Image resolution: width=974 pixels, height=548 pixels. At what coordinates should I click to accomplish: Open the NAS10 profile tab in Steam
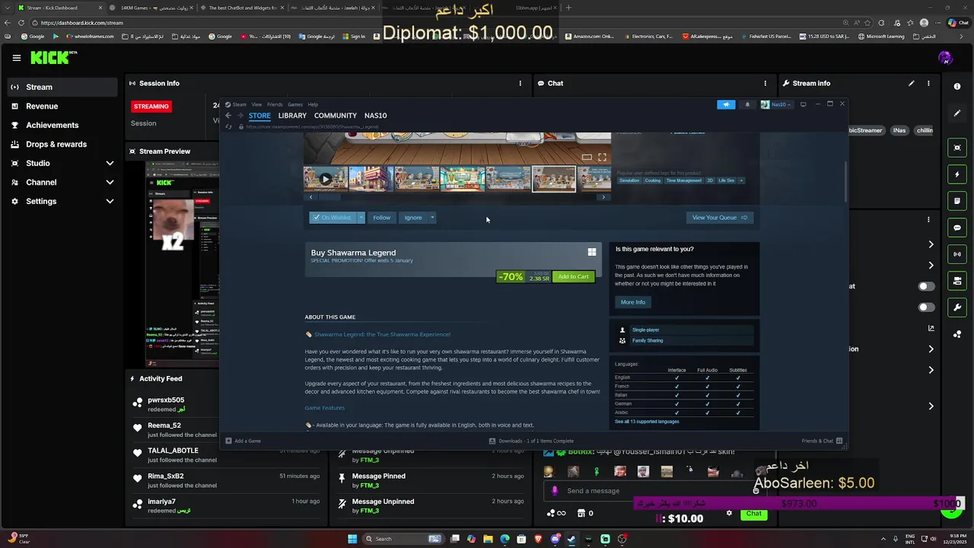375,116
